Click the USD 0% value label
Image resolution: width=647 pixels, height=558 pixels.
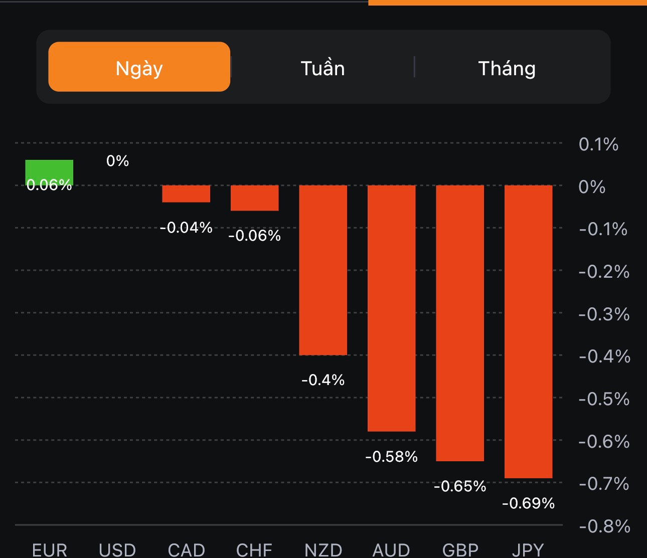pos(117,160)
